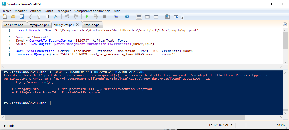Click the Open folder icon in toolbar
Viewport: 289px width, 130px height.
pos(13,17)
